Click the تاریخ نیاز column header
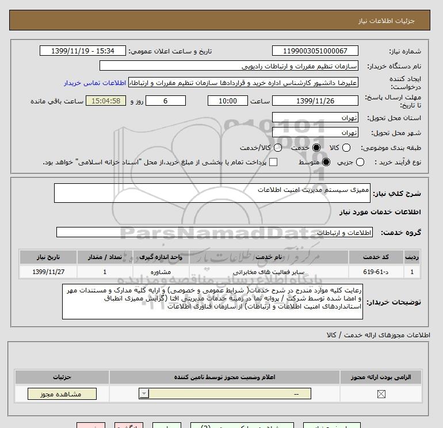 (x=48, y=257)
